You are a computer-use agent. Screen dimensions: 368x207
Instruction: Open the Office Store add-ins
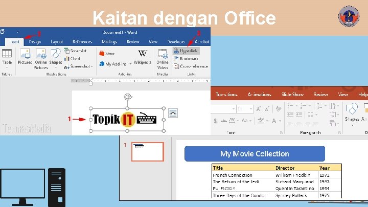pos(107,54)
